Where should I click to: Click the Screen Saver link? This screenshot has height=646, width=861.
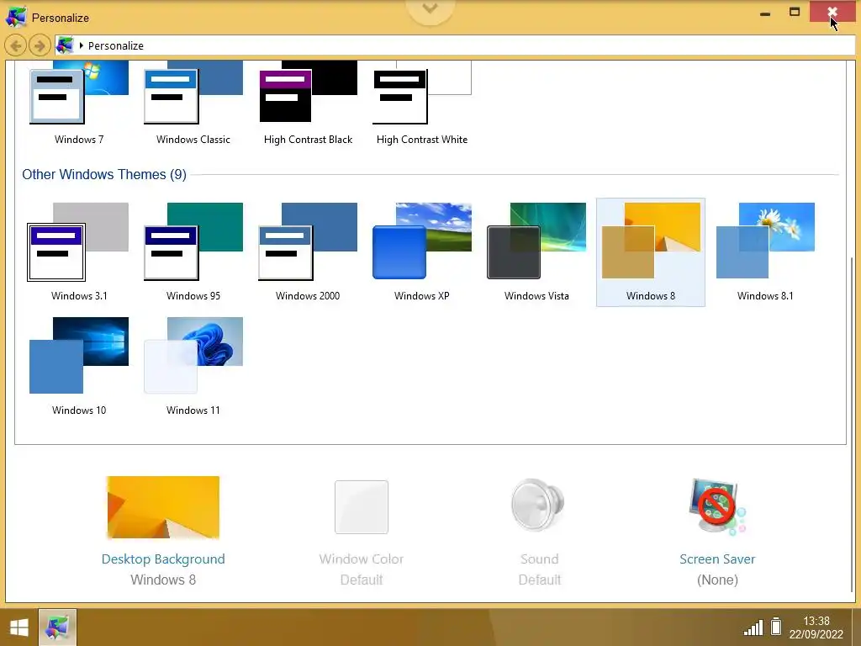(717, 559)
